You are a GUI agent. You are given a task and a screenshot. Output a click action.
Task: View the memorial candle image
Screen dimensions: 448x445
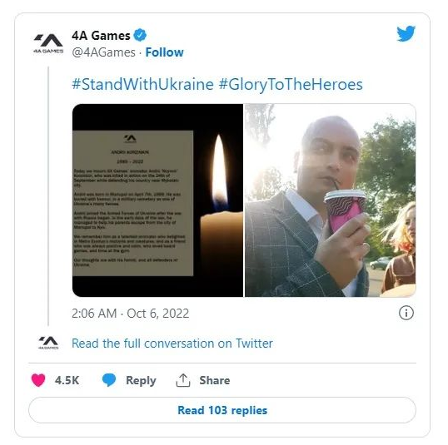(x=157, y=200)
